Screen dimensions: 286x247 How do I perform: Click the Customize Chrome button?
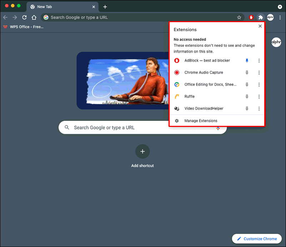point(257,239)
